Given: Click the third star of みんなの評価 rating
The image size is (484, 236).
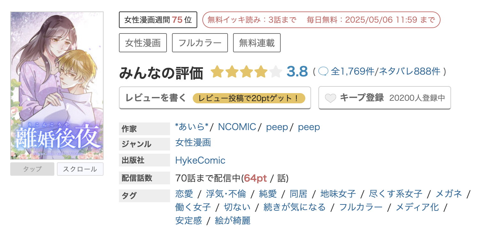Looking at the screenshot, I should (x=247, y=72).
